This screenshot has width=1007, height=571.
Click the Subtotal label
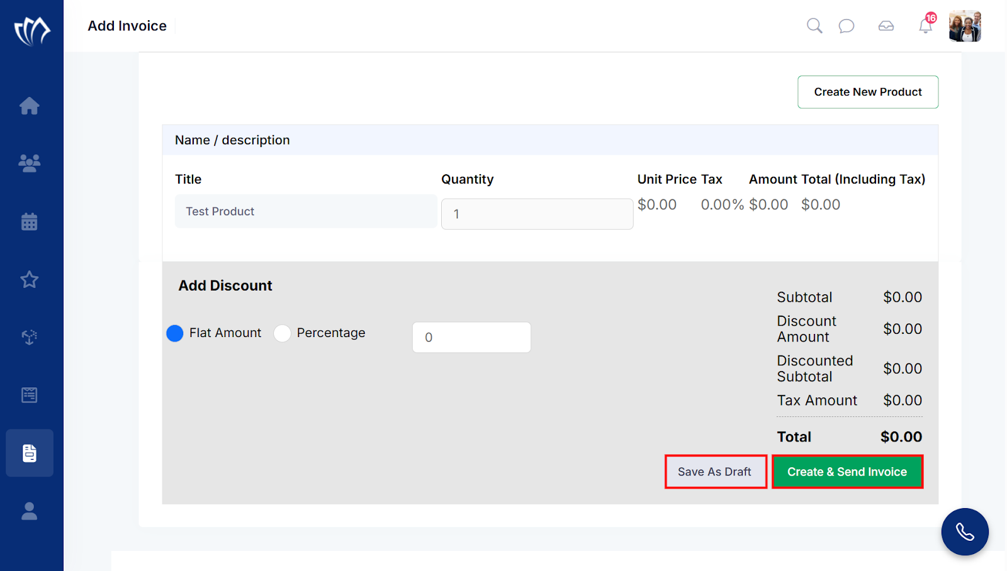(x=804, y=297)
